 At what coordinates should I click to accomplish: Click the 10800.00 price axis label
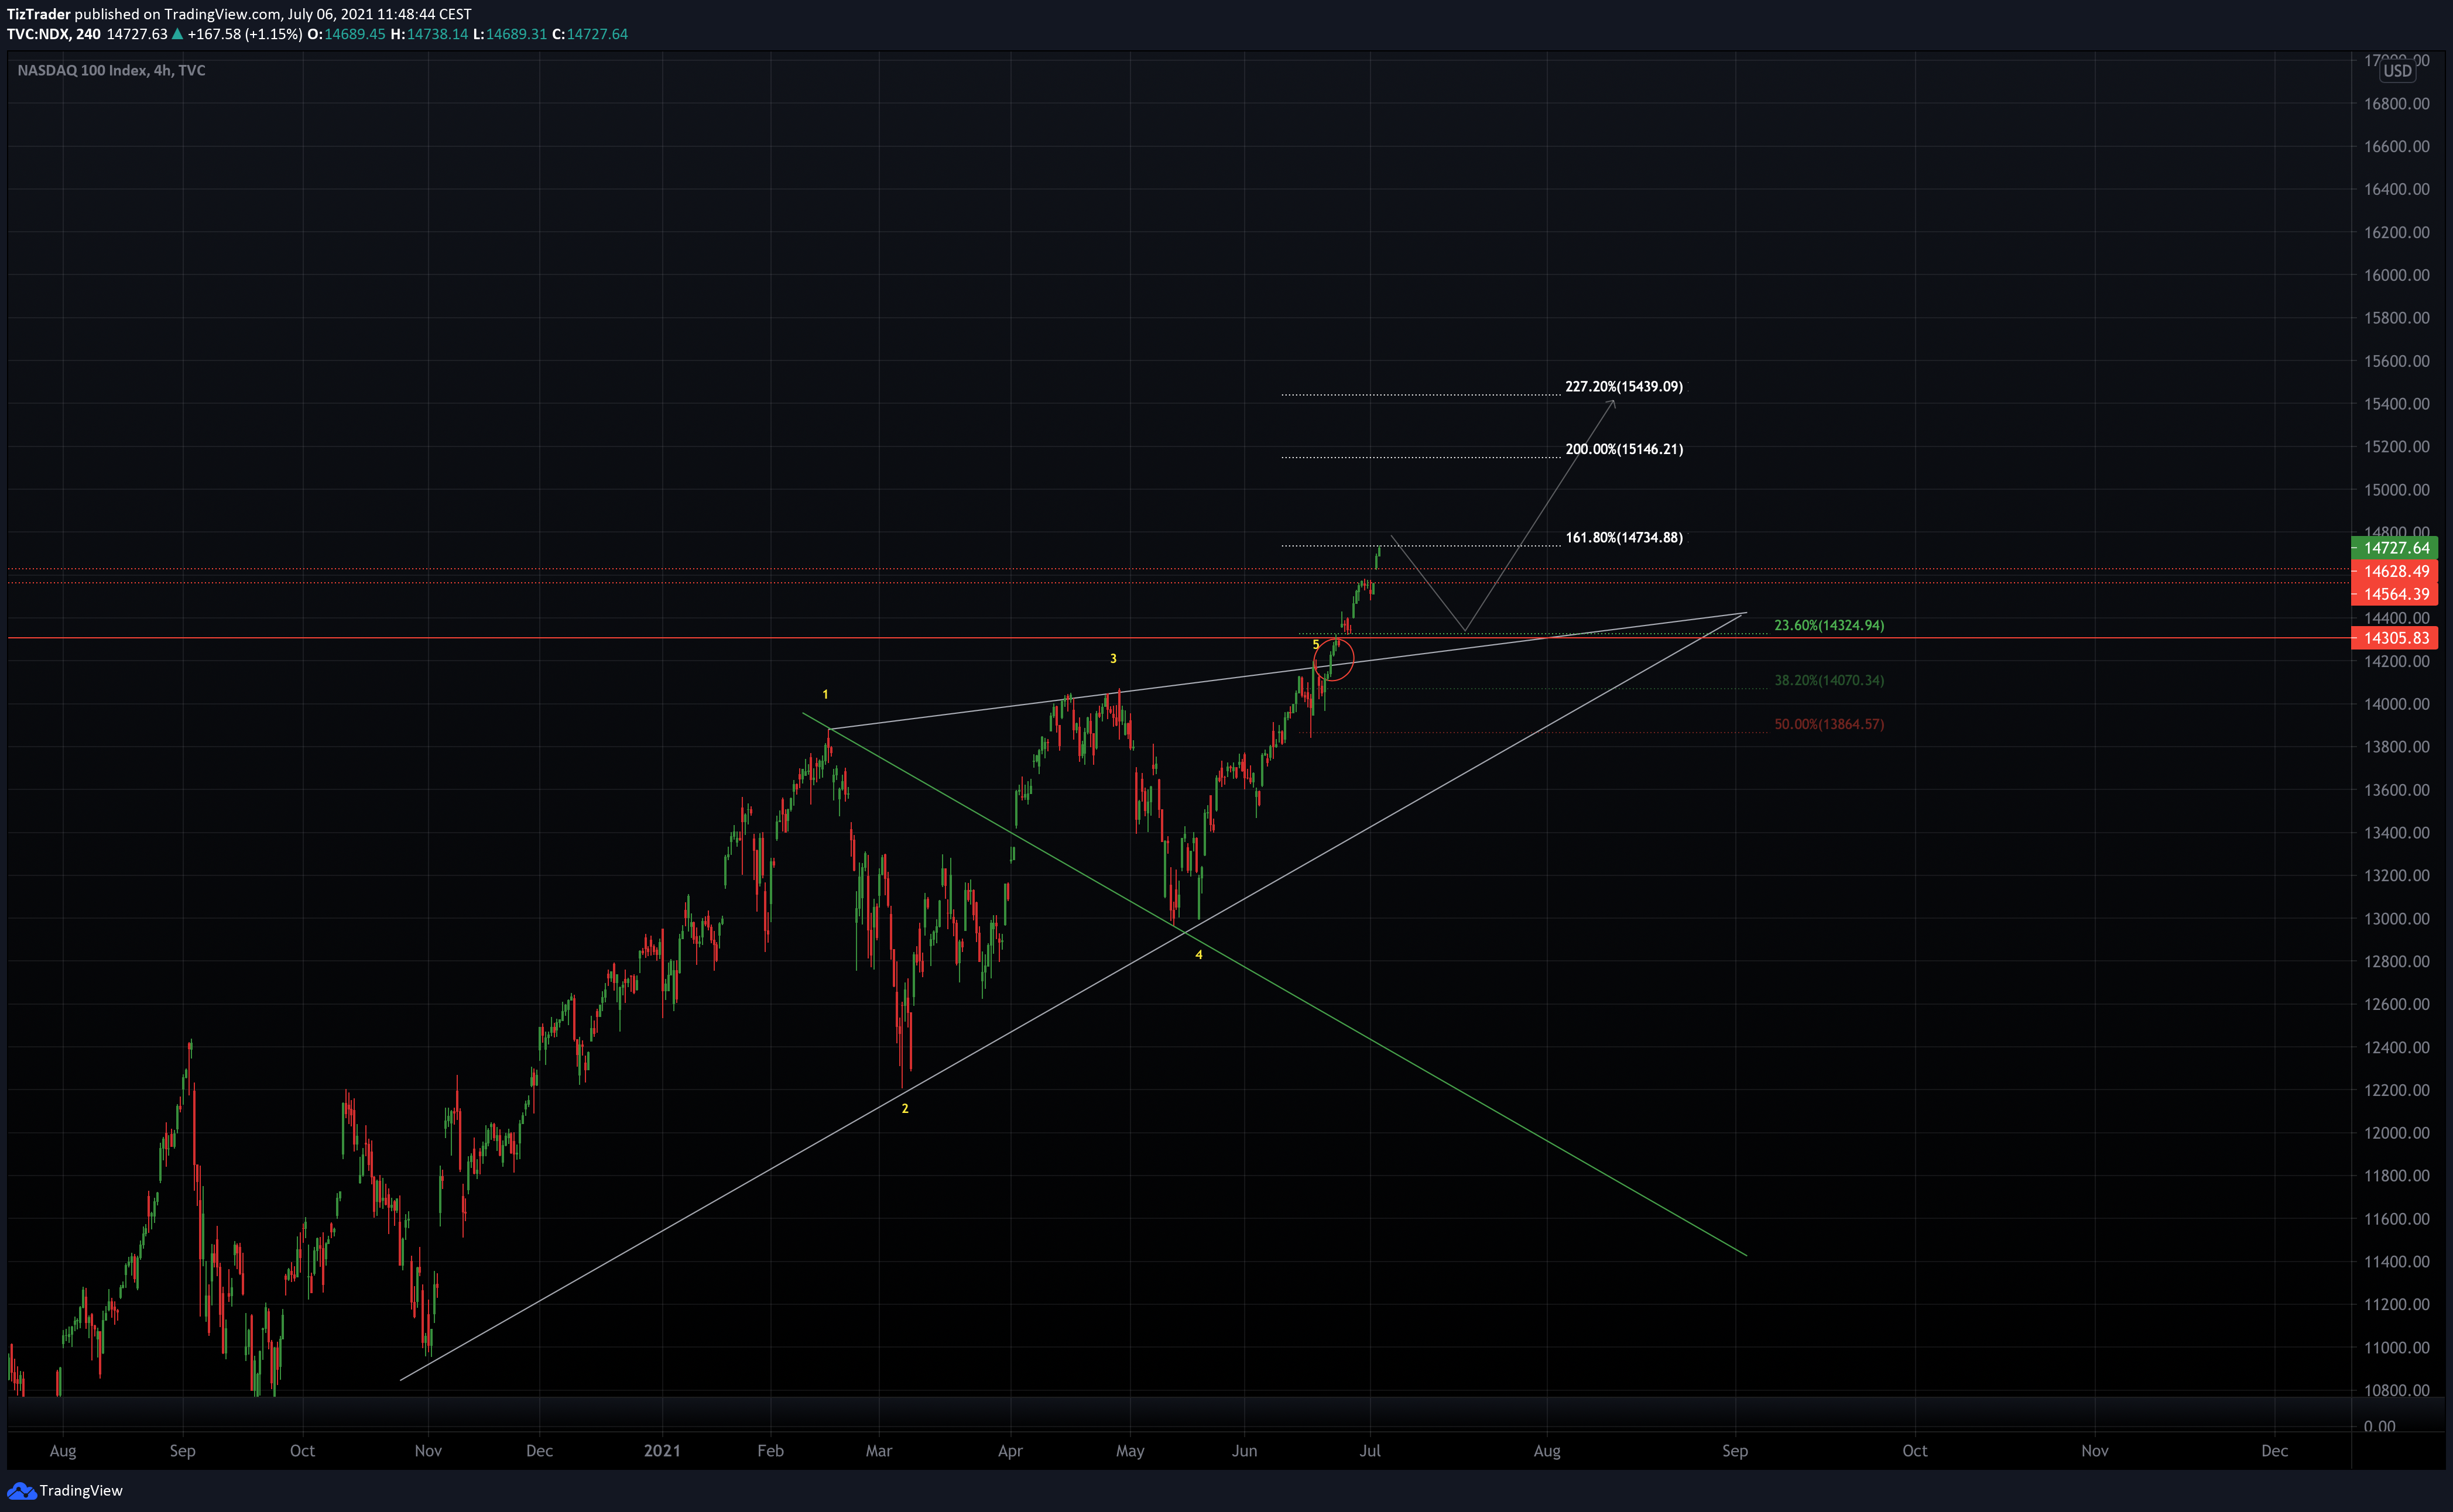point(2396,1390)
